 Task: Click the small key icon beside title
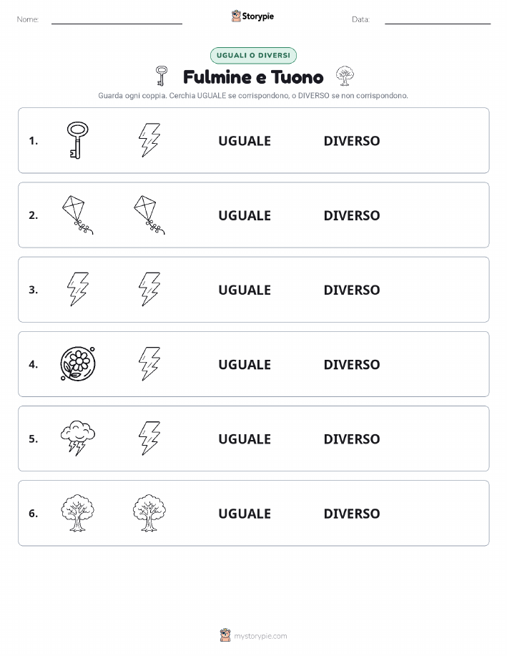[162, 76]
